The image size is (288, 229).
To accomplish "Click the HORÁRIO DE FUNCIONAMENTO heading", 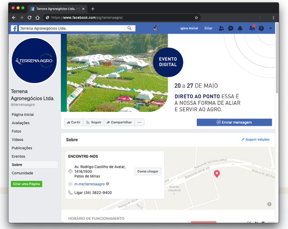I will (96, 219).
